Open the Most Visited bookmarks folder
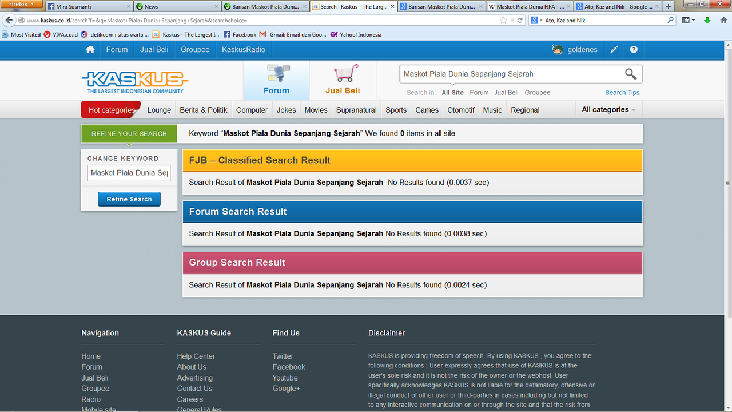Screen dimensions: 732x412 click(x=22, y=34)
